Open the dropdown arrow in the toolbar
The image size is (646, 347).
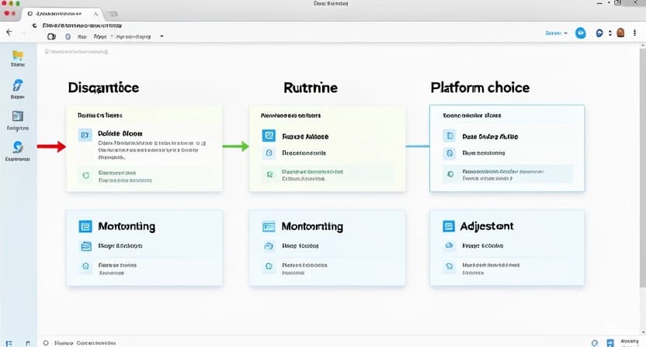[x=161, y=36]
